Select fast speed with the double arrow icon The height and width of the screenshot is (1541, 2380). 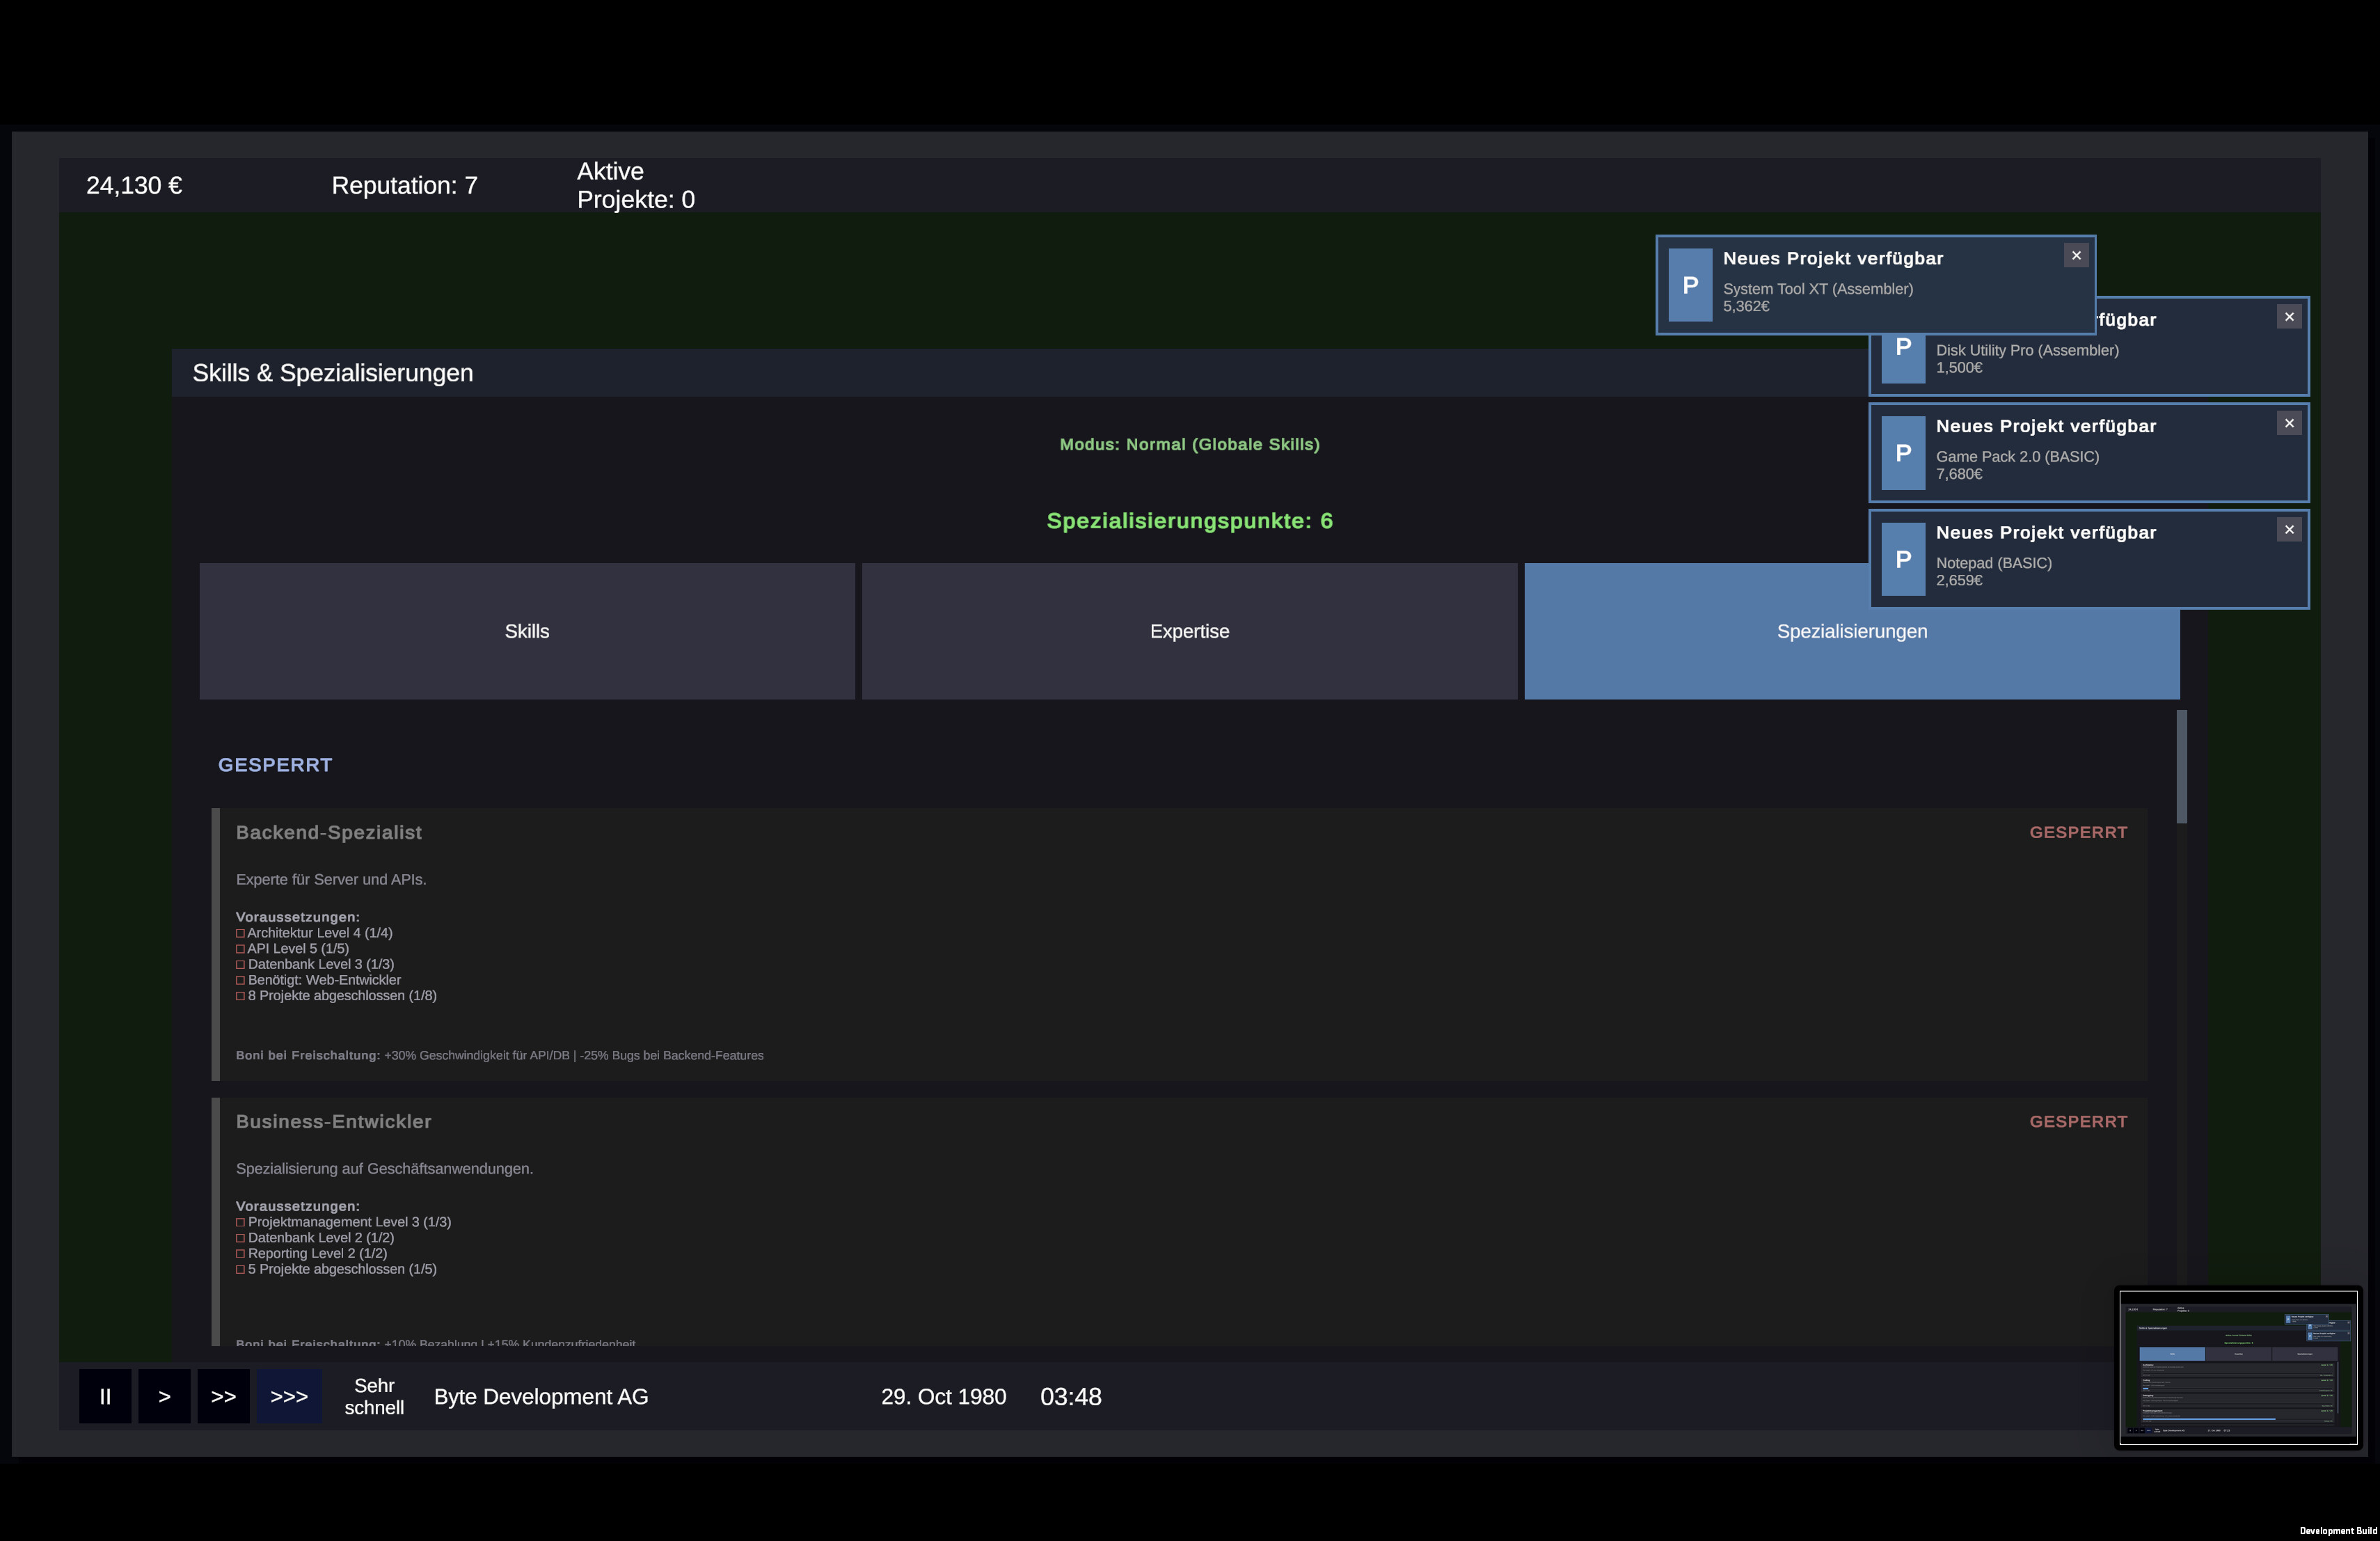(224, 1396)
